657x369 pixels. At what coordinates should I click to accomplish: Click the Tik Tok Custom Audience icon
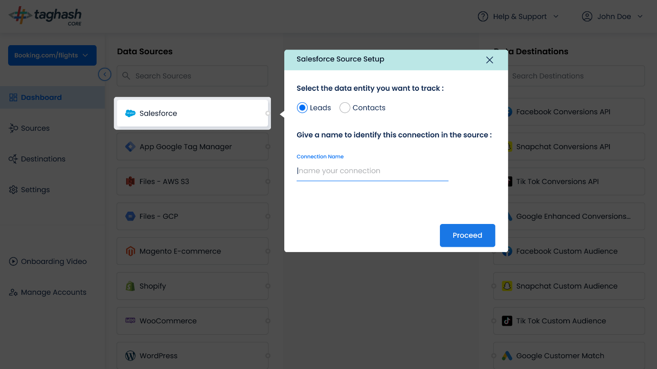507,321
